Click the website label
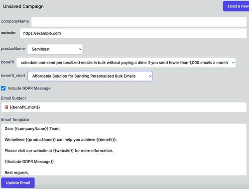Viewport: 249px width, 189px height. [8, 33]
